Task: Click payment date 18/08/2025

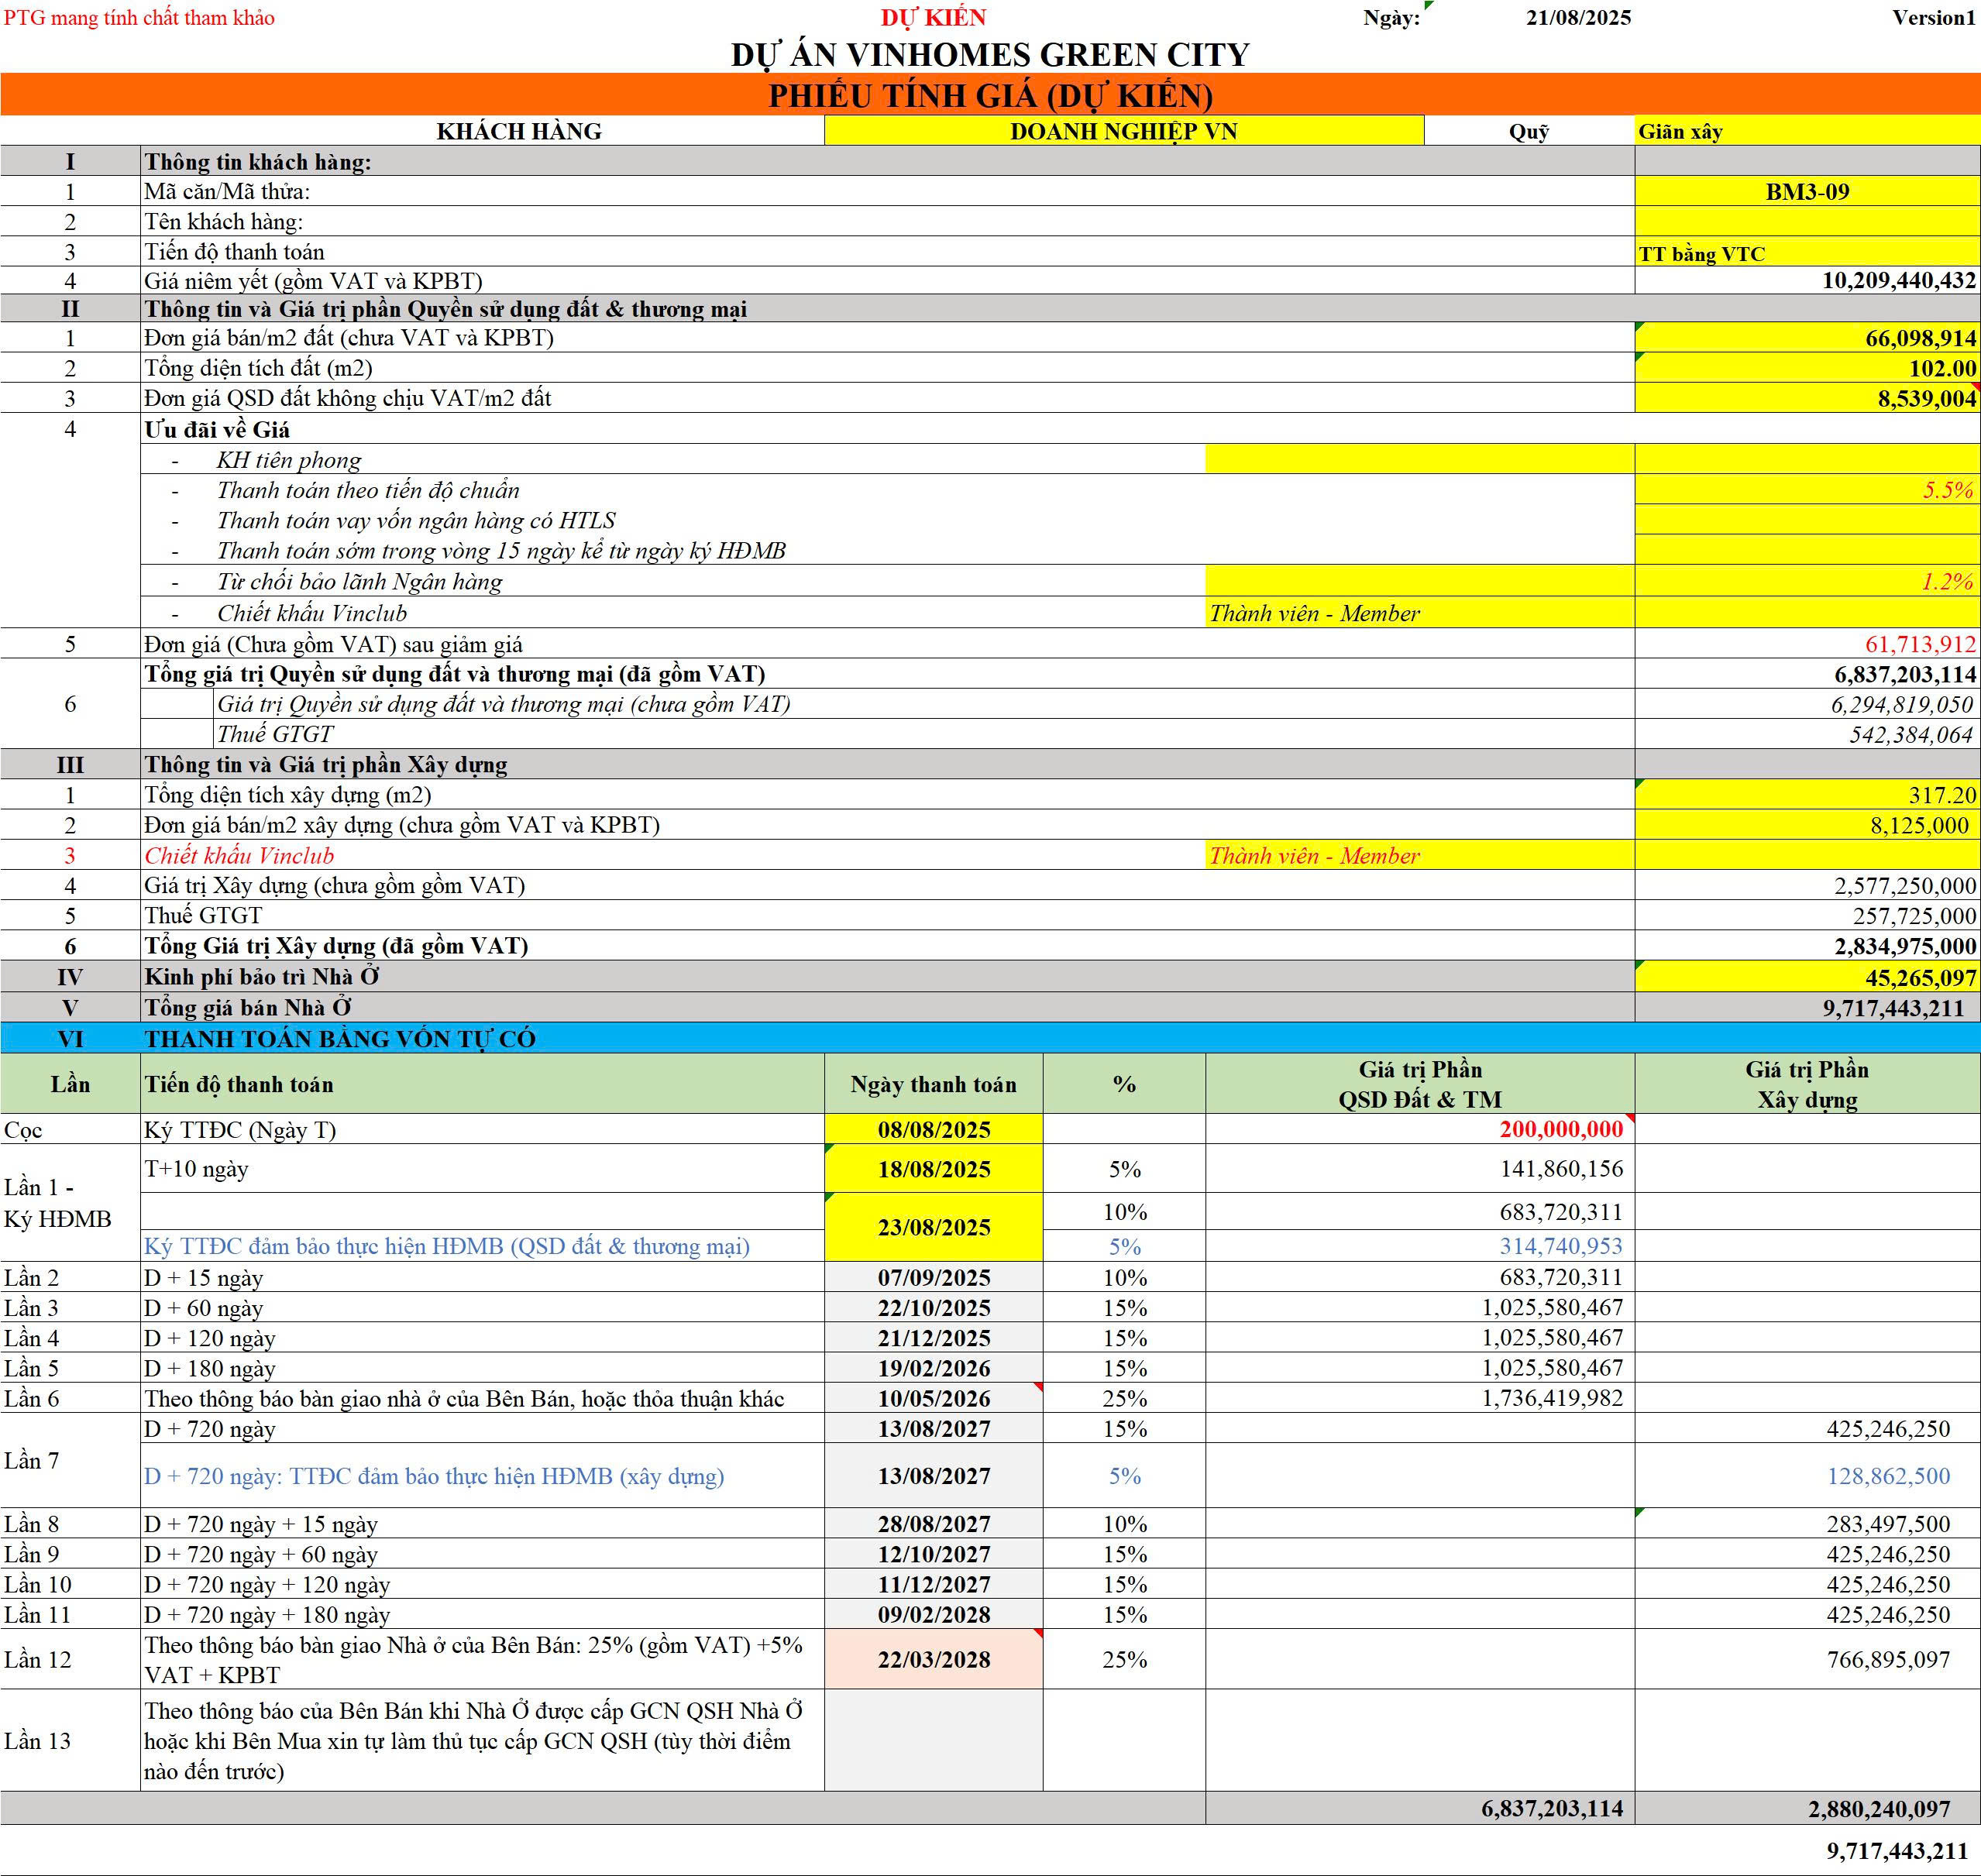Action: tap(934, 1169)
